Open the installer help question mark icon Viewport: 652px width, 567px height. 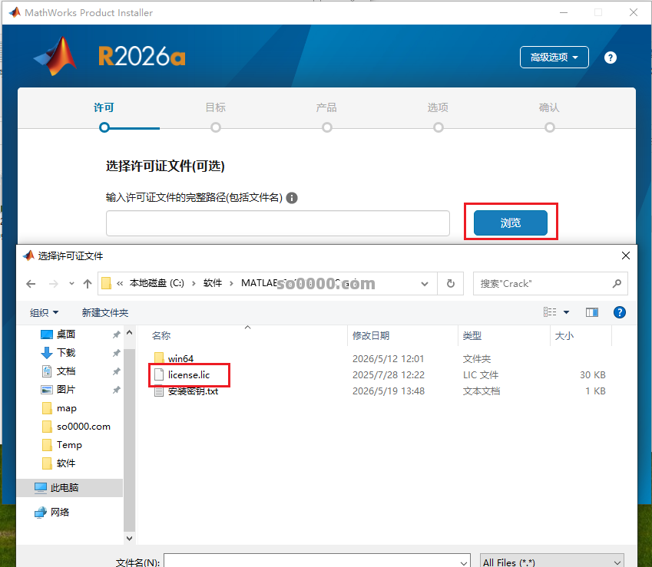[x=610, y=58]
